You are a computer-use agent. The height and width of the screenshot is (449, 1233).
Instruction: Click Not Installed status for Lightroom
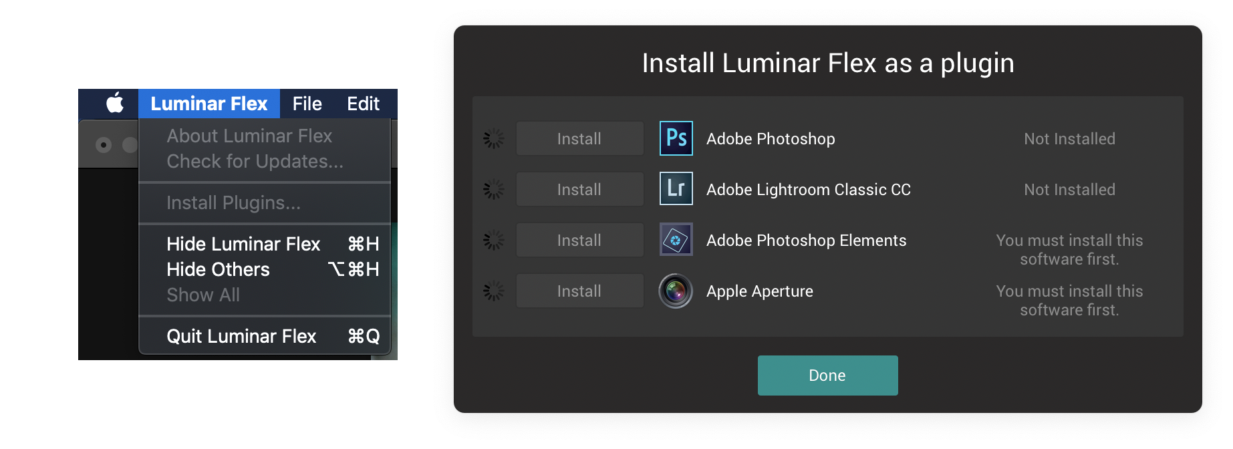pos(1069,190)
